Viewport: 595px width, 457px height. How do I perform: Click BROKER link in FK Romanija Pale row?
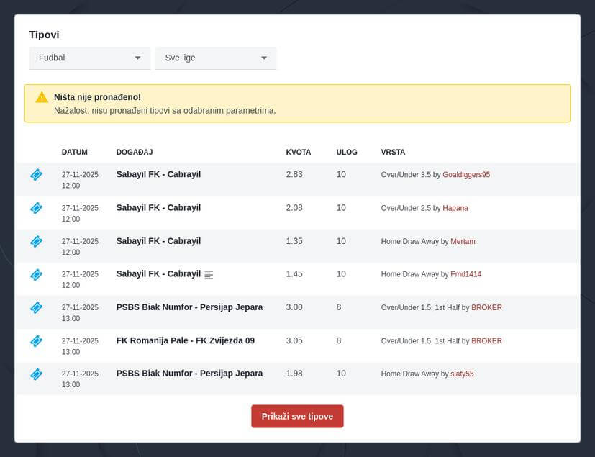coord(486,340)
